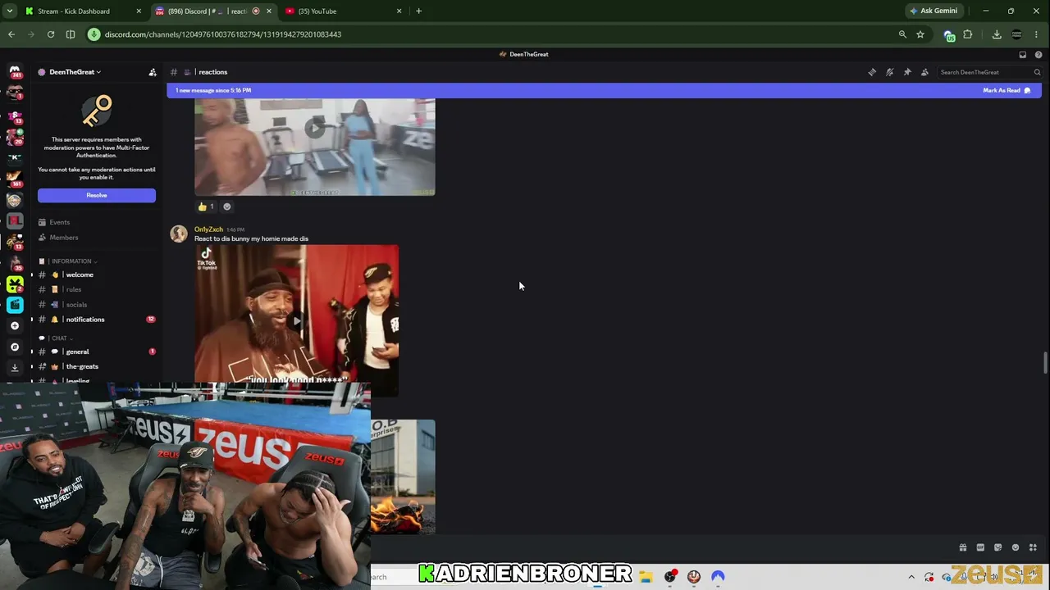Play the gym treadmill video
The image size is (1050, 590).
point(315,128)
